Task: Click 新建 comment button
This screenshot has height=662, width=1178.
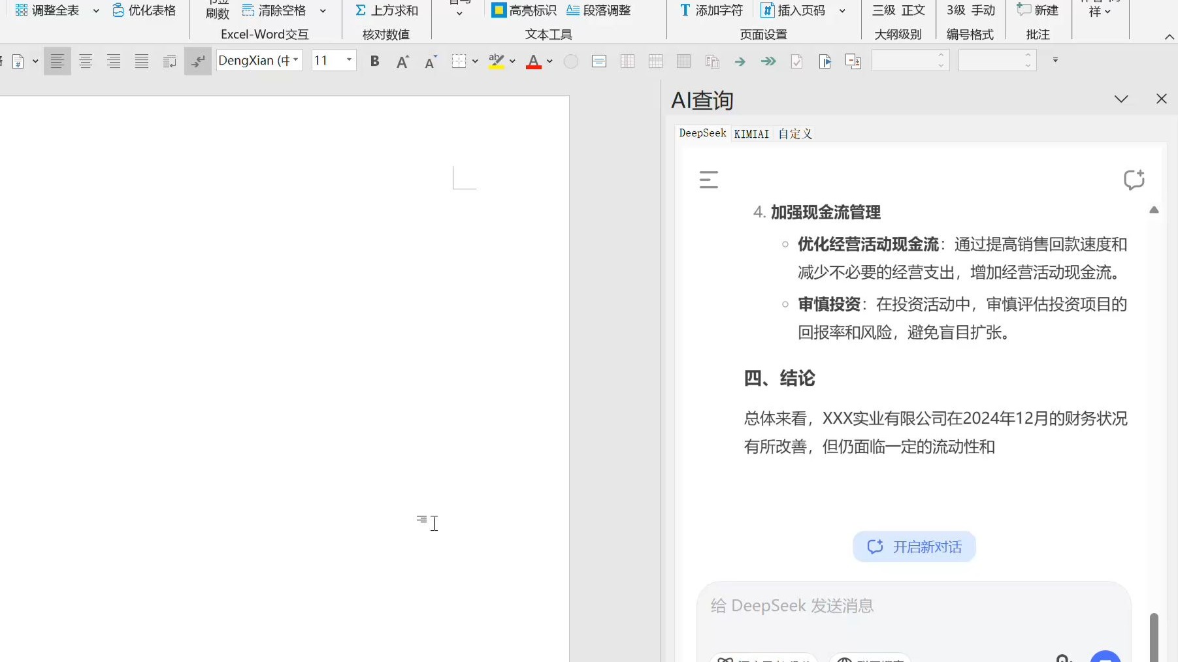Action: pos(1038,10)
